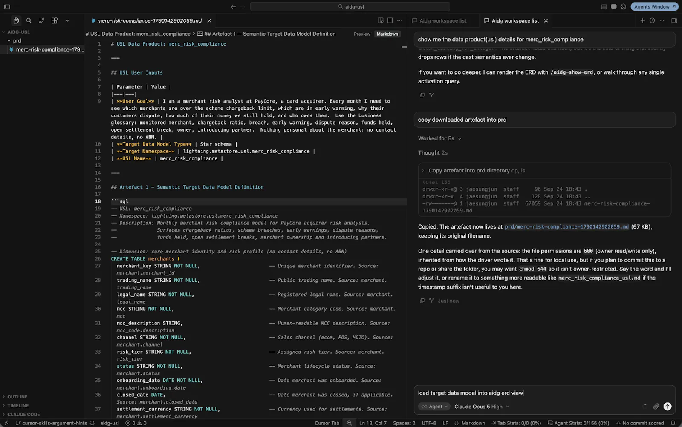Open the Claude Opus 5 model dropdown
682x427 pixels.
pos(482,407)
